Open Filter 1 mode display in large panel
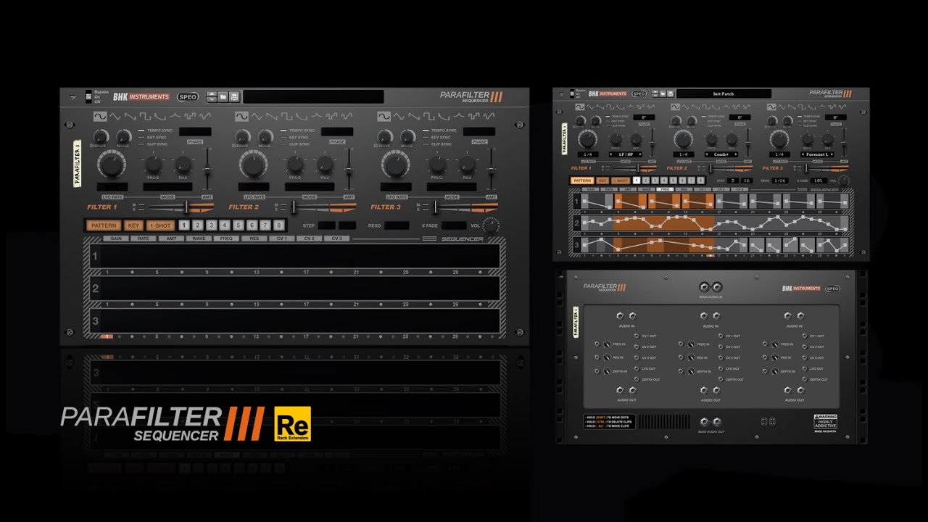This screenshot has width=928, height=522. 167,186
